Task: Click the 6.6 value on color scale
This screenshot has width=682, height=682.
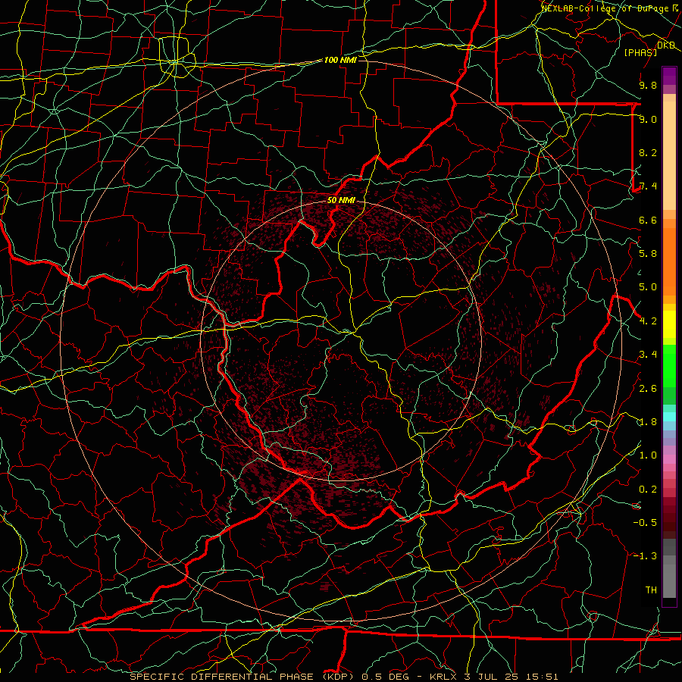Action: (648, 220)
